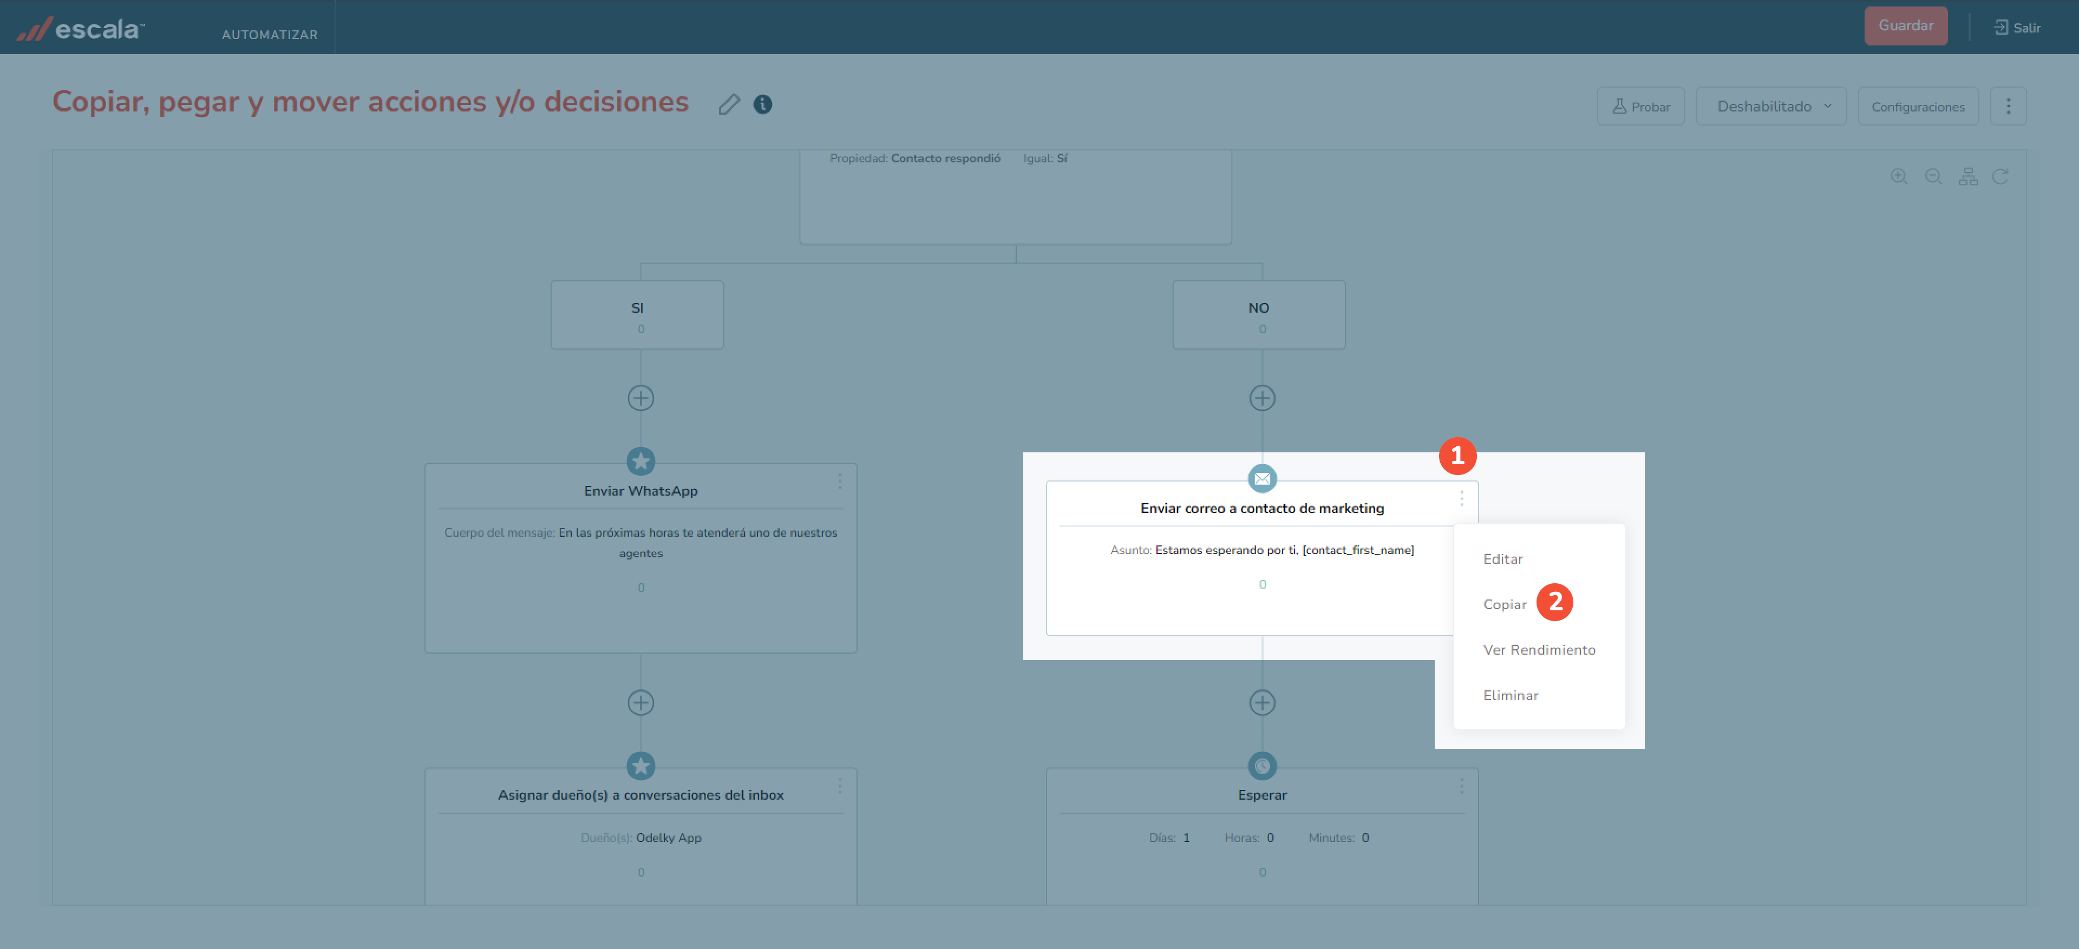Choose Copiar in the context menu
Image resolution: width=2079 pixels, height=949 pixels.
point(1505,605)
